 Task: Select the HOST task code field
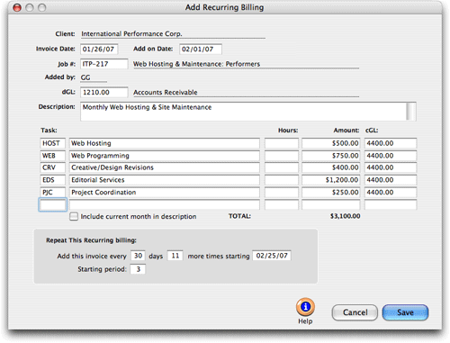[52, 143]
